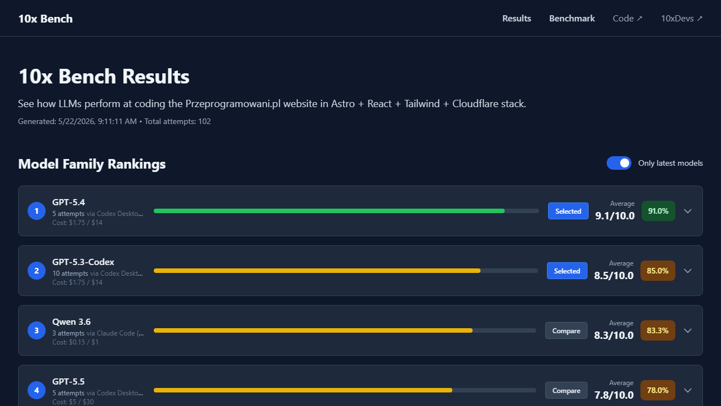Deselect GPT-5.4 via Selected button

[x=568, y=211]
